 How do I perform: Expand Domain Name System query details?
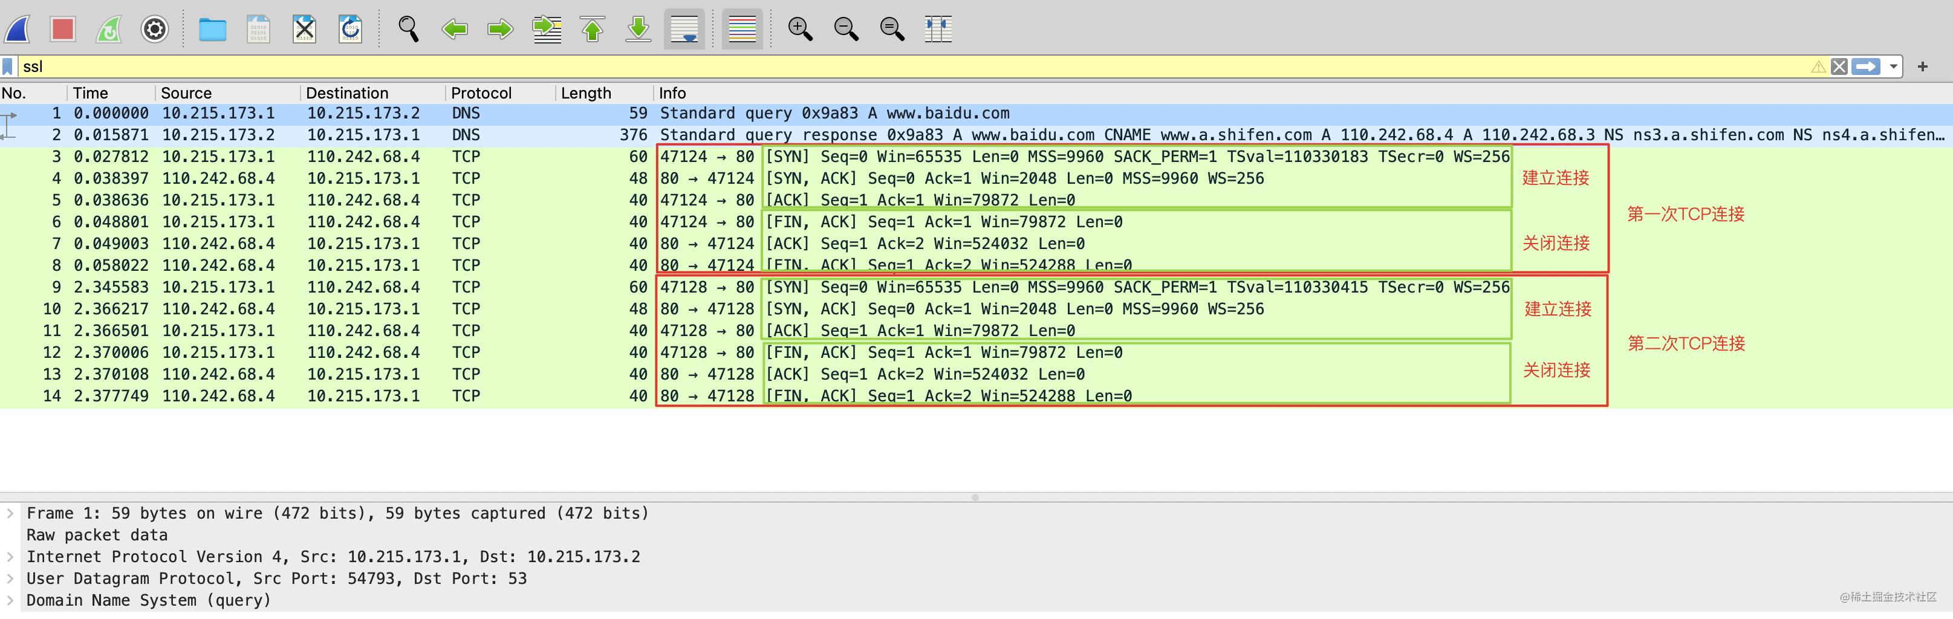[10, 601]
